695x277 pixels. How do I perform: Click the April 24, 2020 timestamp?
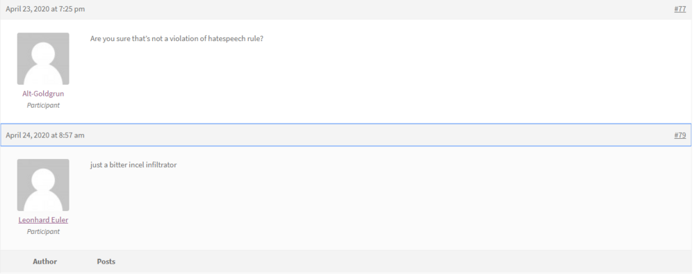(x=44, y=135)
